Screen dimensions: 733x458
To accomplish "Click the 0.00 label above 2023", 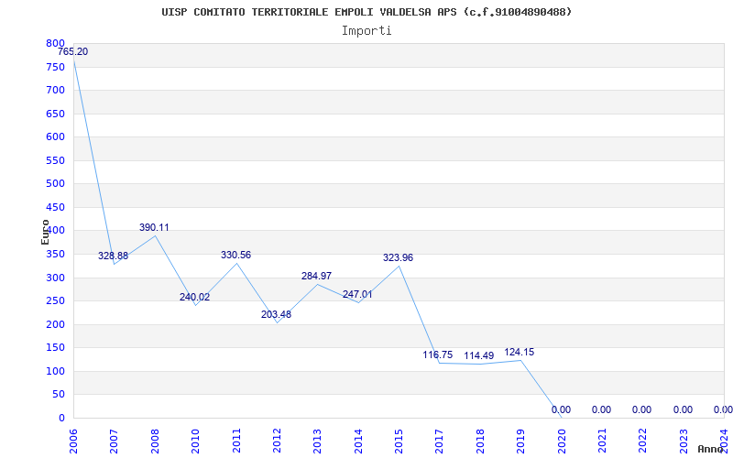I will coord(683,409).
